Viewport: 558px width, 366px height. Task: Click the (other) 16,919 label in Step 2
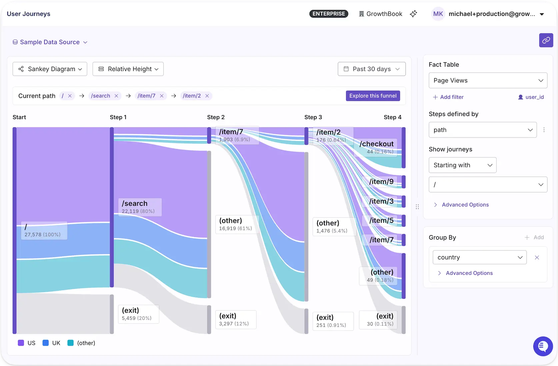[x=237, y=224]
